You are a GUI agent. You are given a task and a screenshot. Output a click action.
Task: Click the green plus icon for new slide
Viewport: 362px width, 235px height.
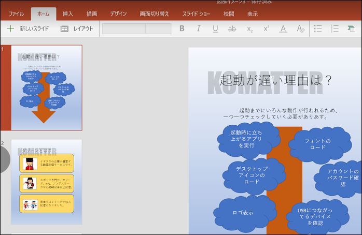pyautogui.click(x=10, y=28)
